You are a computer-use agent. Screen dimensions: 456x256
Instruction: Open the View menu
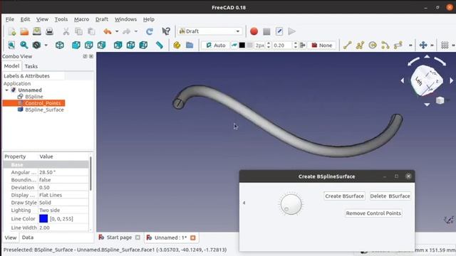42,19
